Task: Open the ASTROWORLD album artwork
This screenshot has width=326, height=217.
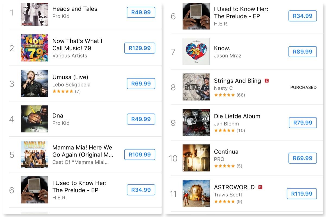Action: (196, 193)
